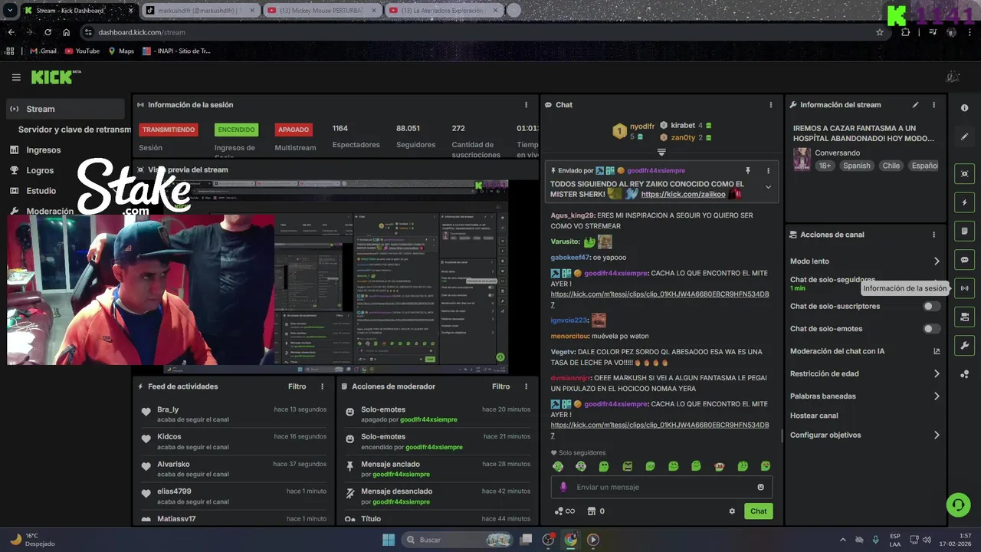981x552 pixels.
Task: Open Información del stream three-dot menu
Action: 933,105
